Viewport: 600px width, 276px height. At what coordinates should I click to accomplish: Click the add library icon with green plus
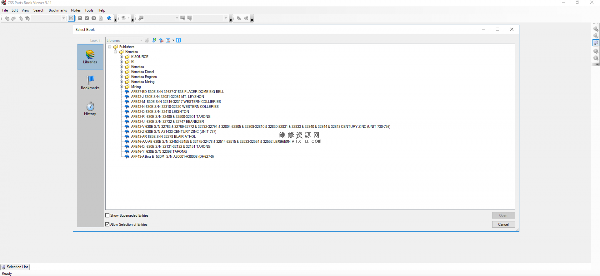(154, 40)
